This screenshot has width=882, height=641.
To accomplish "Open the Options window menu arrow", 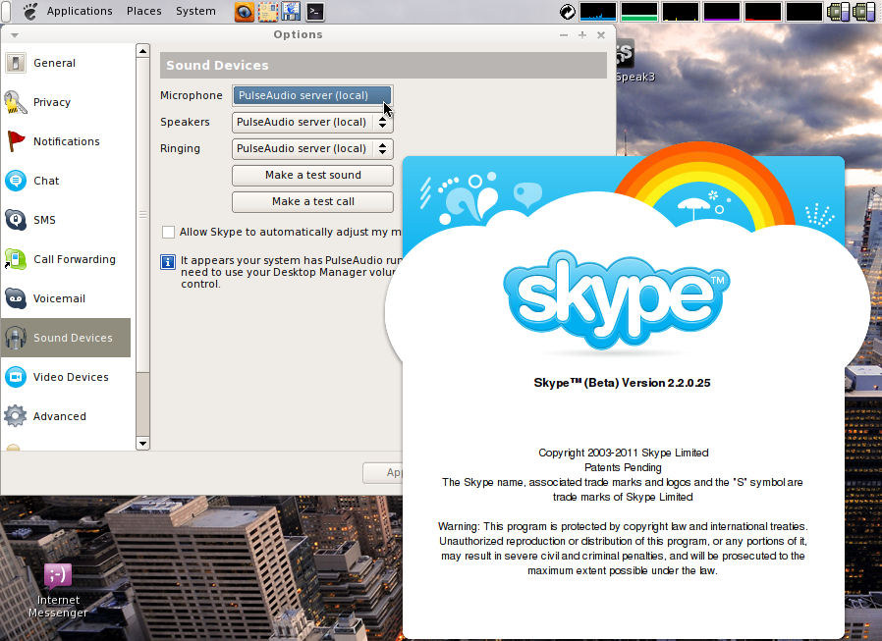I will coord(15,35).
